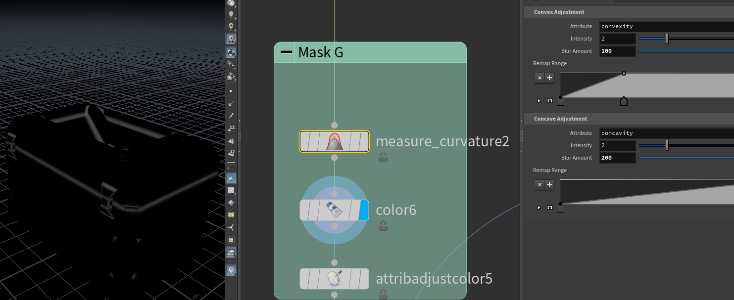Collapse the Mask G network box
Viewport: 734px width, 300px height.
point(287,52)
